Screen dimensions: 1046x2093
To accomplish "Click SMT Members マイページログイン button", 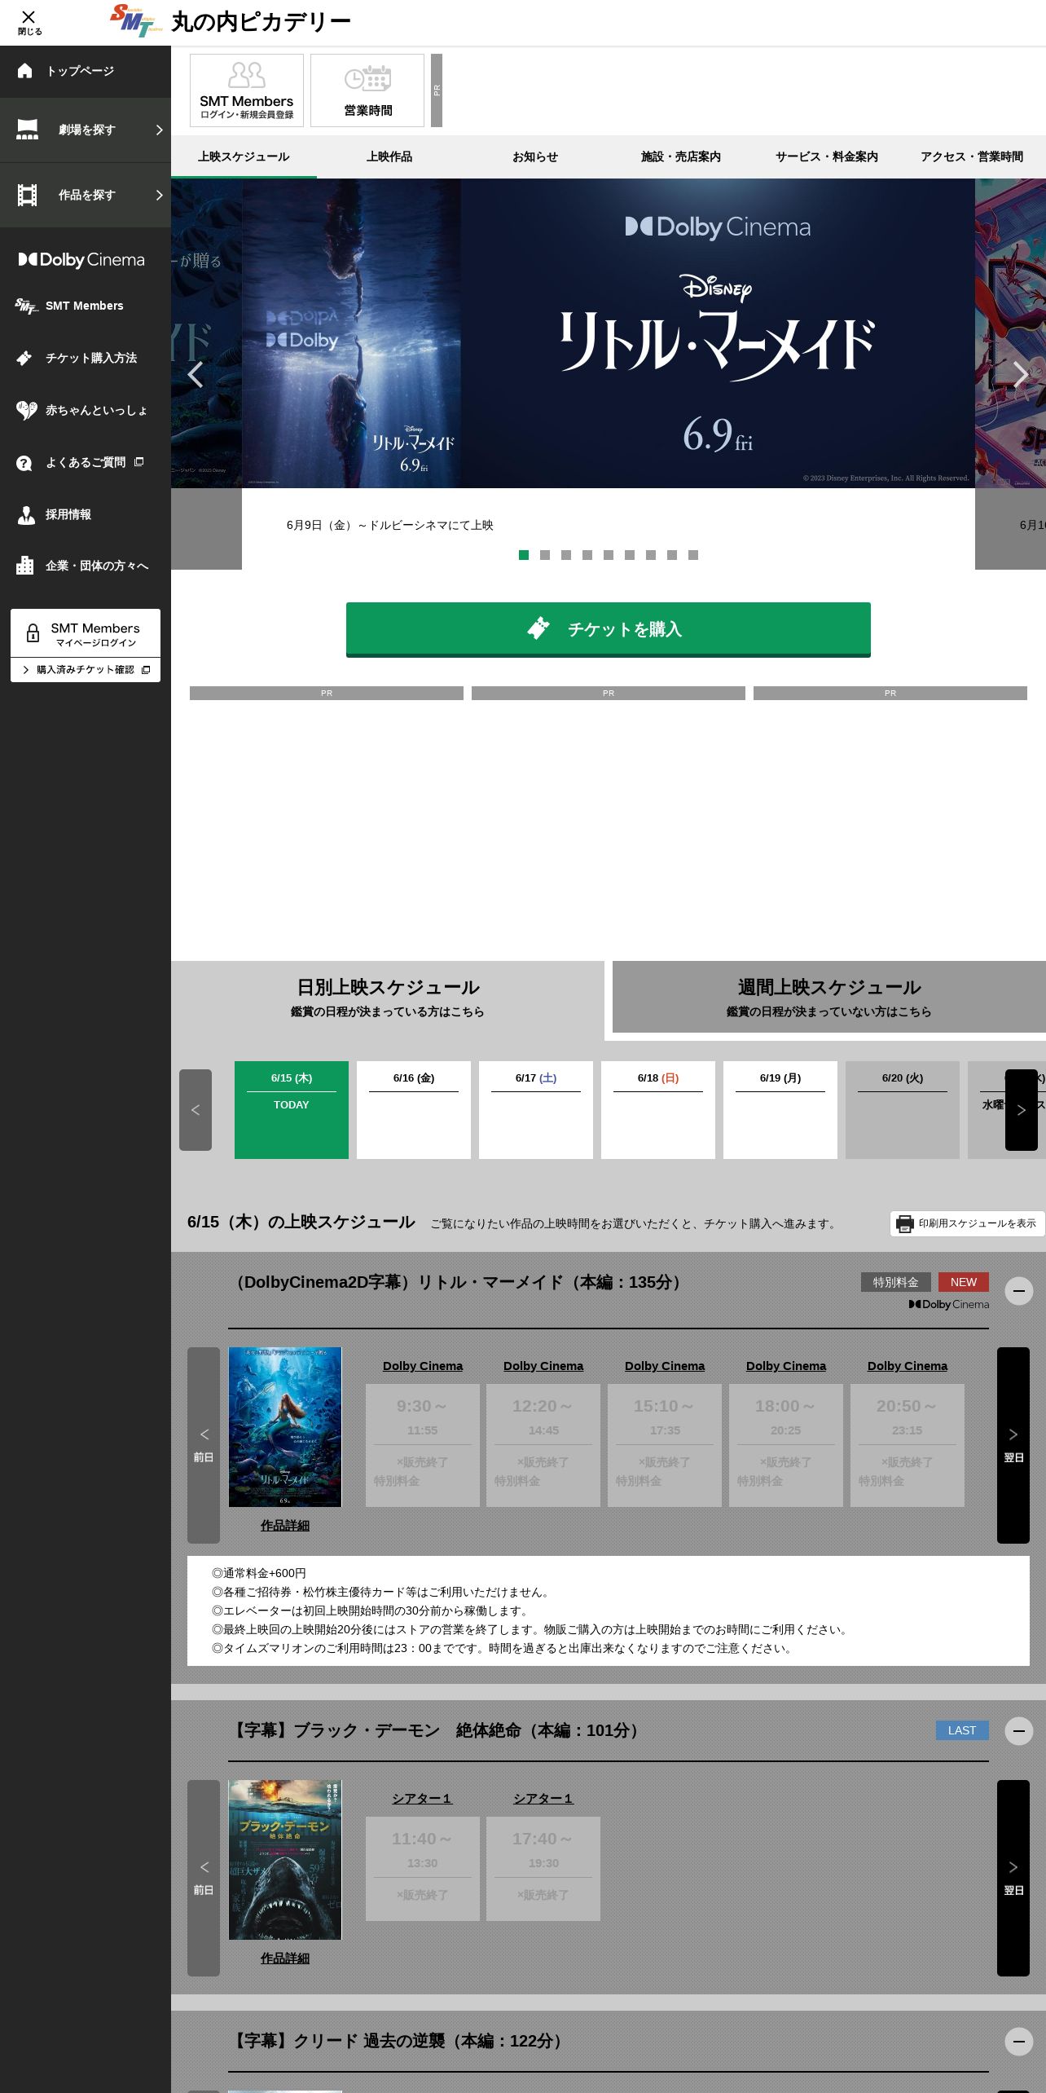I will tap(86, 632).
